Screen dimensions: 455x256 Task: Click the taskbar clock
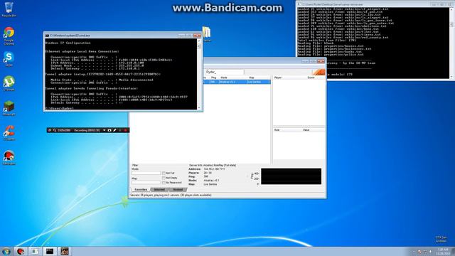coord(443,251)
